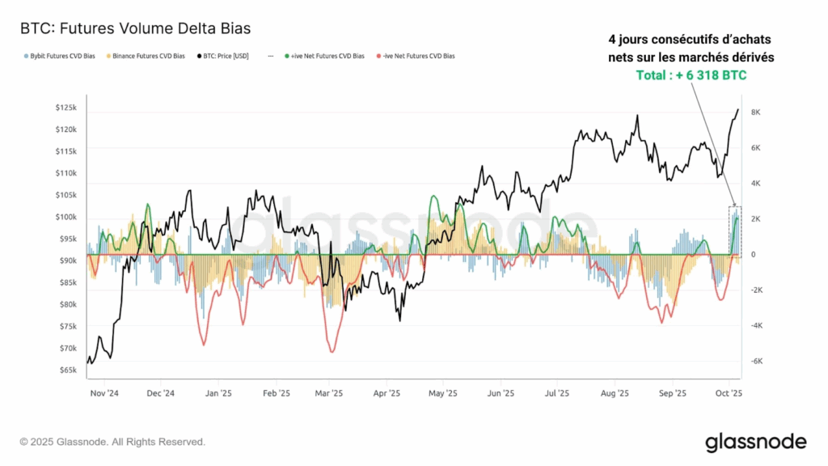Viewport: 828px width, 466px height.
Task: Click the yellow Binance Futures legend dot
Action: pyautogui.click(x=110, y=57)
